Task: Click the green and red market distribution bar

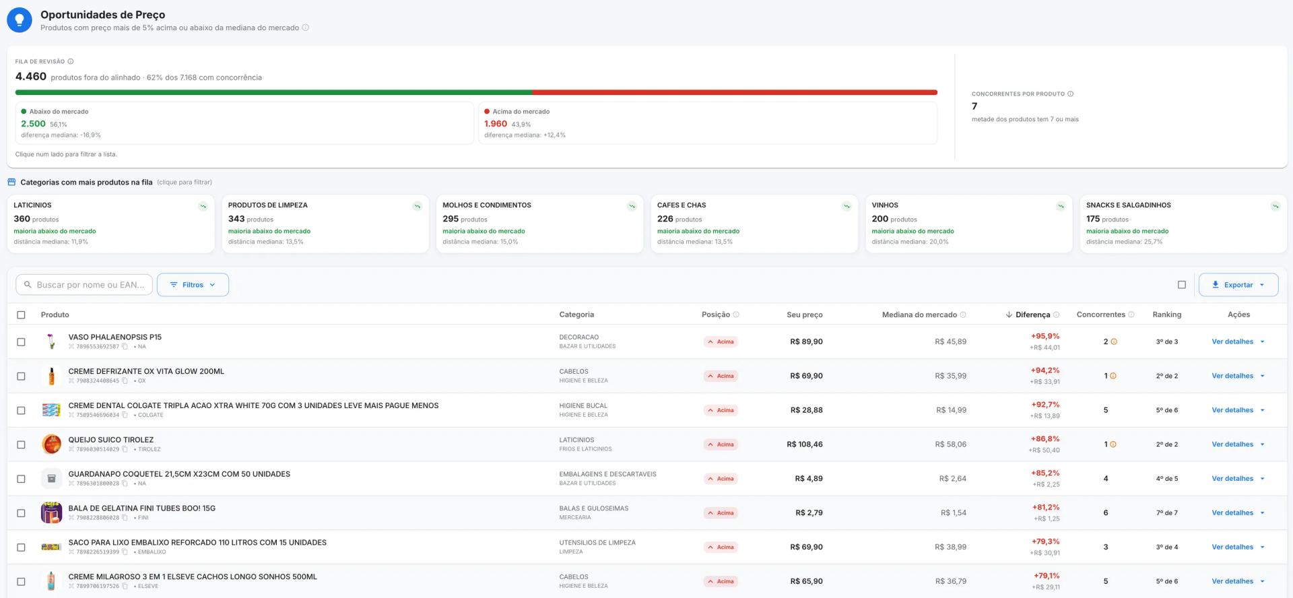Action: 476,92
